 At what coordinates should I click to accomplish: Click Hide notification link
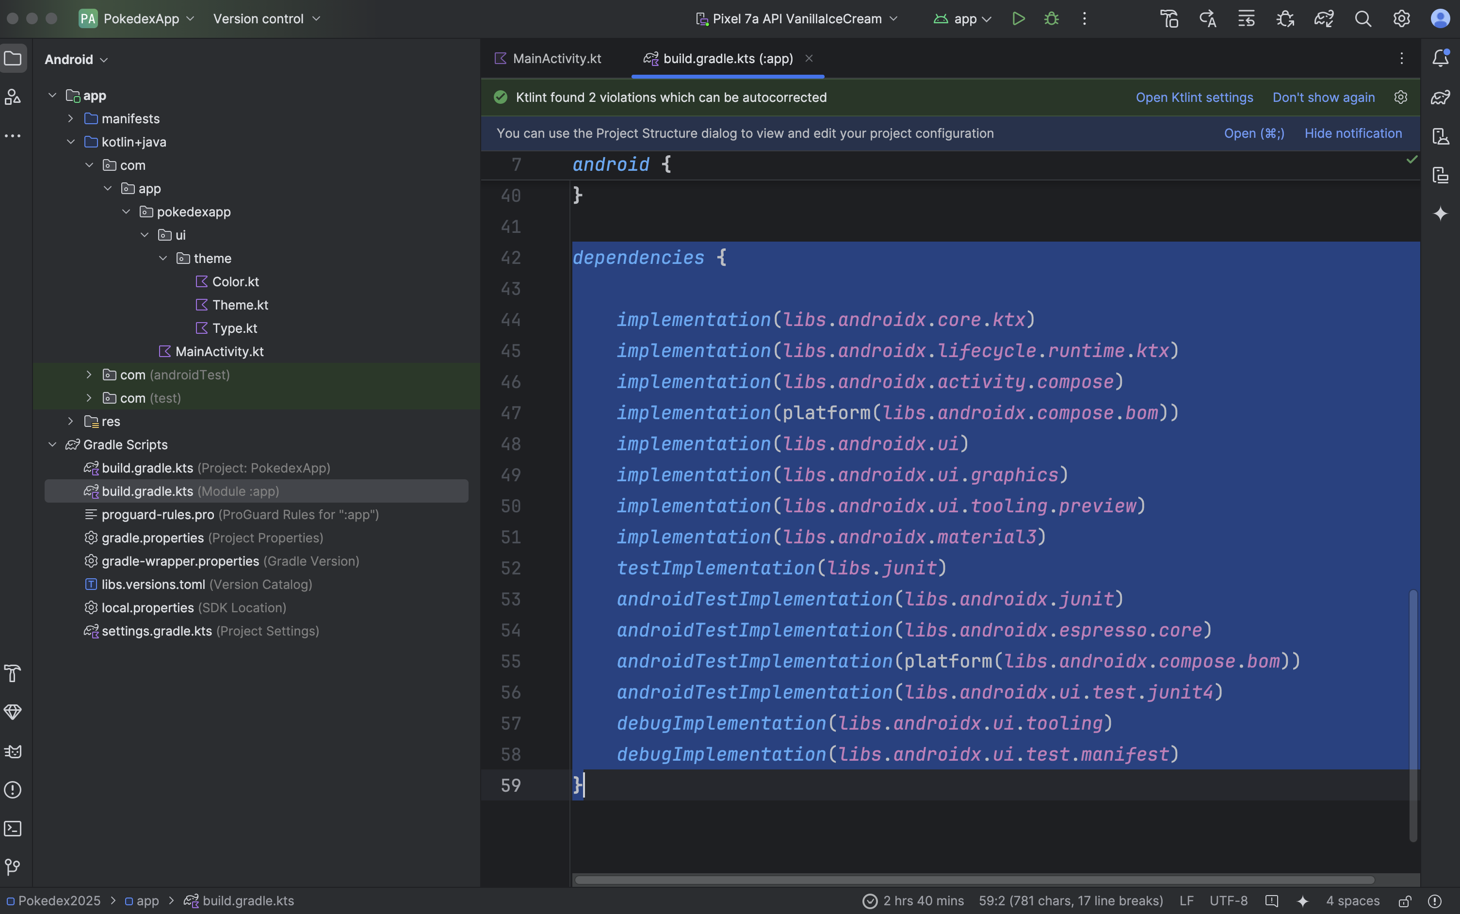click(1353, 133)
